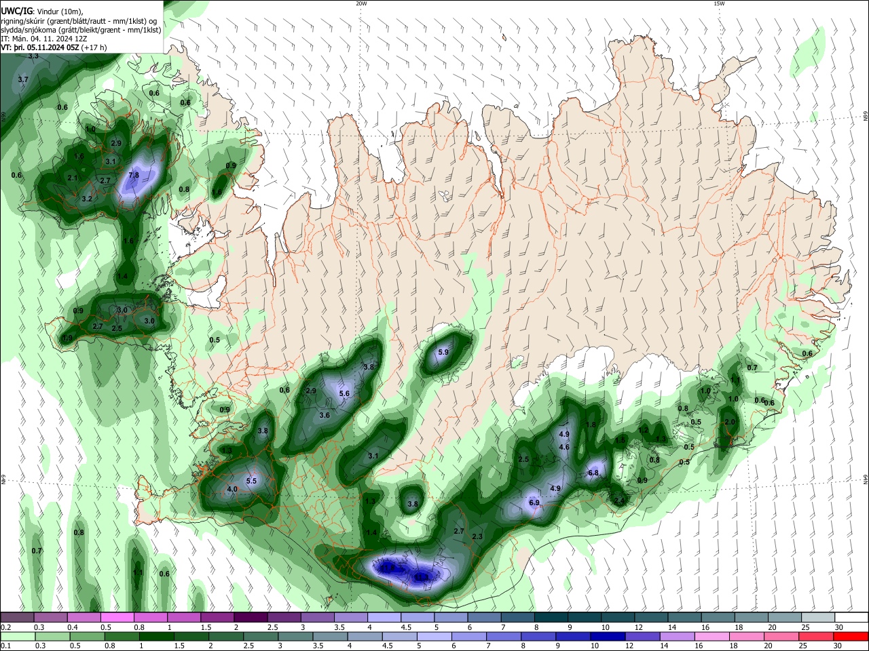This screenshot has width=869, height=651.
Task: Select the 5.5 precipitation label
Action: click(251, 481)
